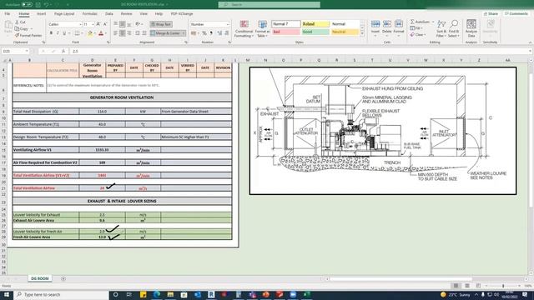Open the Data ribbon tab

[x=109, y=13]
